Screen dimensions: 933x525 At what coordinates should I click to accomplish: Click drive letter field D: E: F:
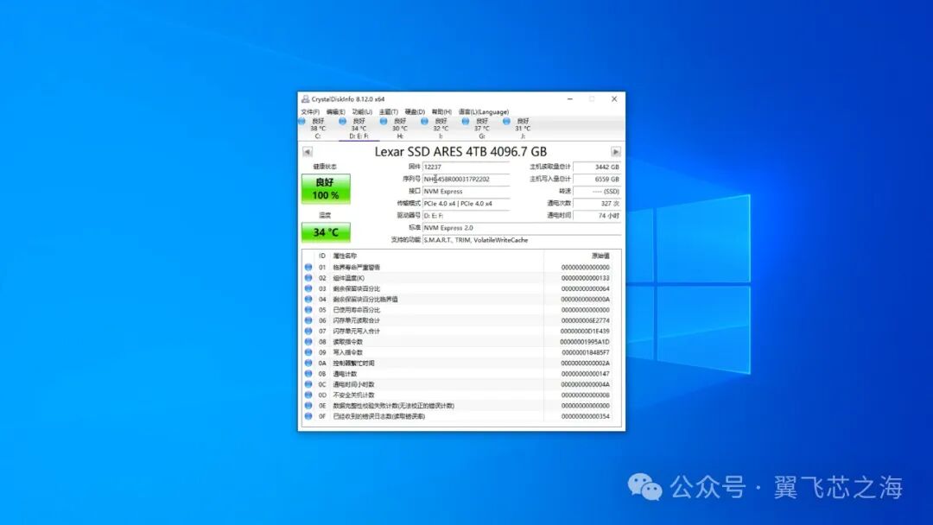point(466,216)
